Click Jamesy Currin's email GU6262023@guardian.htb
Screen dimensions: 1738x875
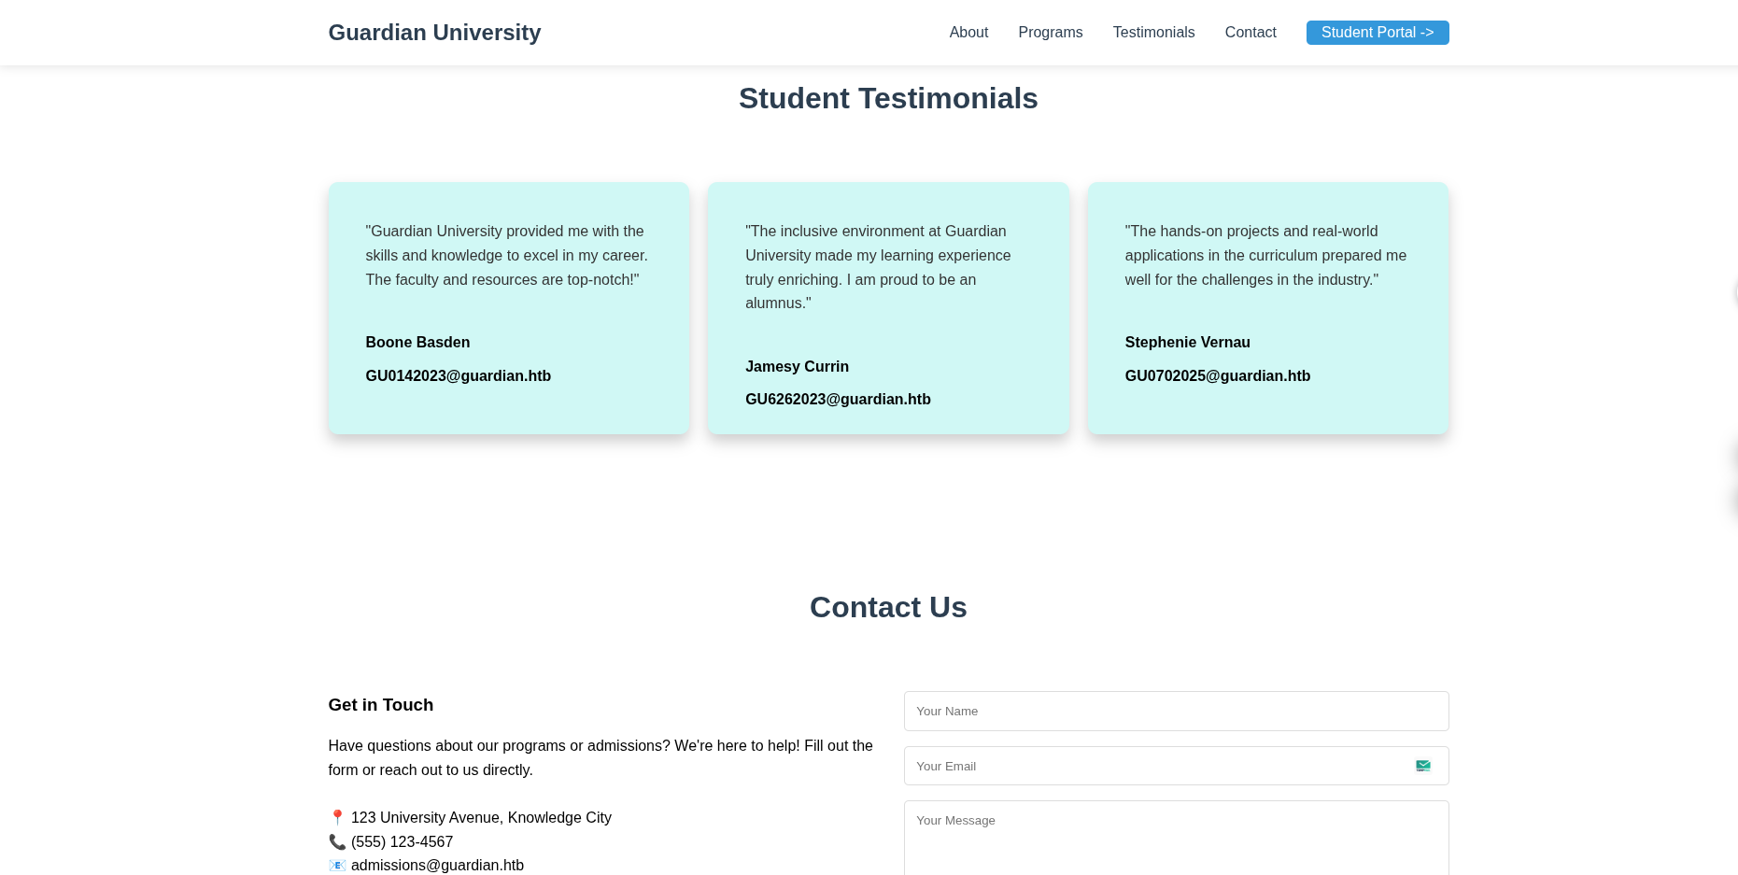pyautogui.click(x=838, y=400)
